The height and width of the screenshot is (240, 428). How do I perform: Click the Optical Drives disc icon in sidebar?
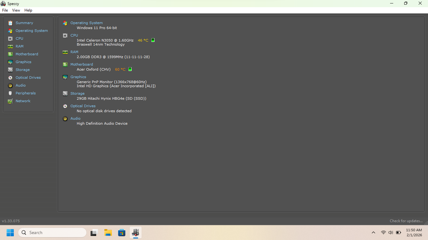(x=10, y=77)
